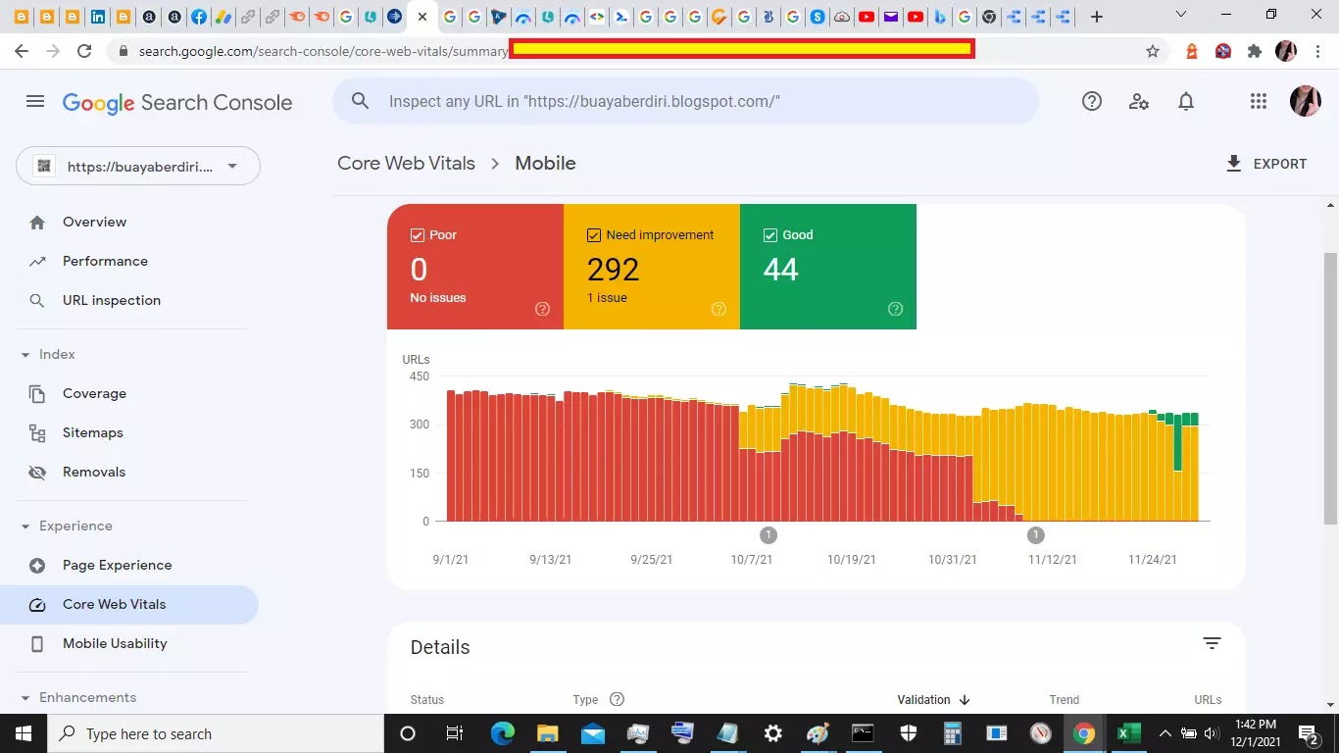Image resolution: width=1339 pixels, height=753 pixels.
Task: Click the Windows taskbar search box
Action: [x=215, y=733]
